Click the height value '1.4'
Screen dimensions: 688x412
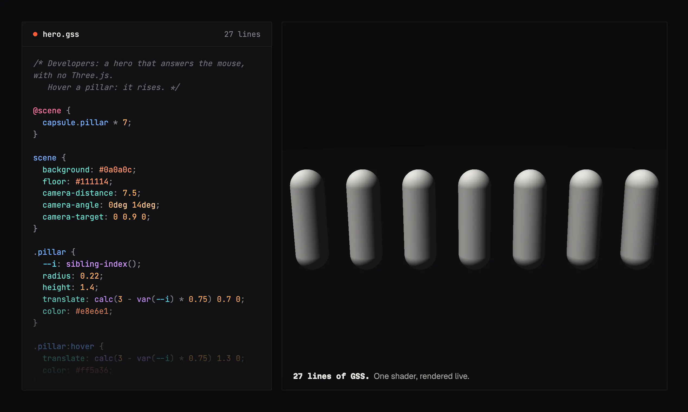(87, 287)
